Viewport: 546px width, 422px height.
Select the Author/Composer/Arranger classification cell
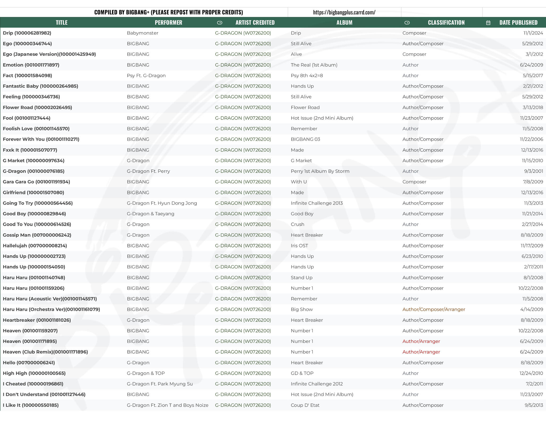click(x=433, y=309)
